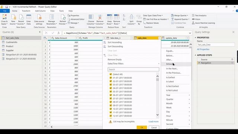Confirm the filter with OK
Screen dimensions: 238x134
(142, 127)
